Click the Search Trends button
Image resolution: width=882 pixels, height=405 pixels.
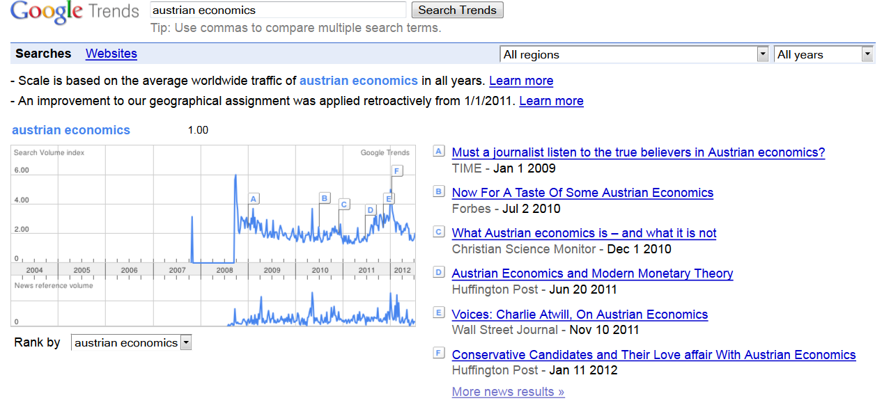pyautogui.click(x=457, y=10)
